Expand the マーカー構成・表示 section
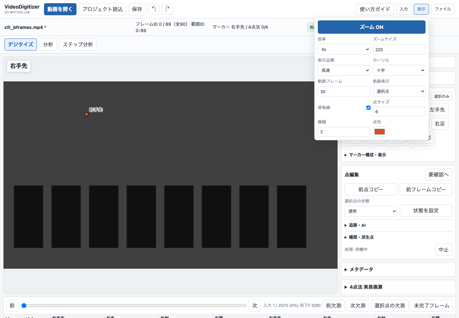This screenshot has height=318, width=459. pos(366,155)
